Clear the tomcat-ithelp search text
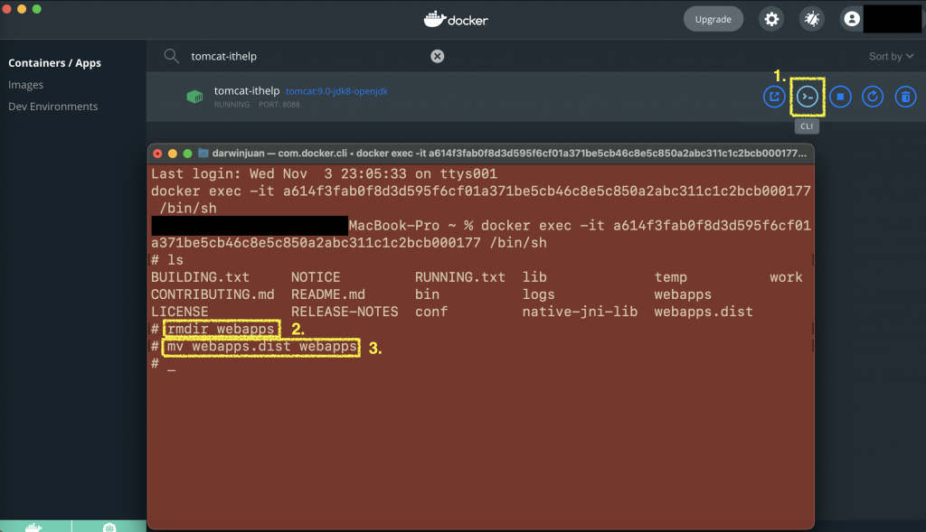Screen dimensions: 926x532 [x=437, y=56]
